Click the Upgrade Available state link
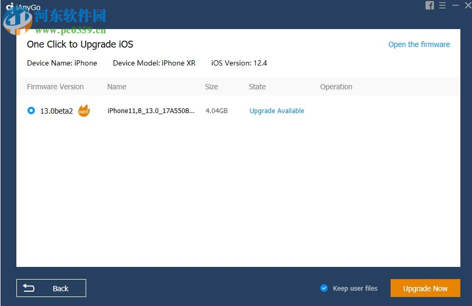This screenshot has height=306, width=472. 276,111
